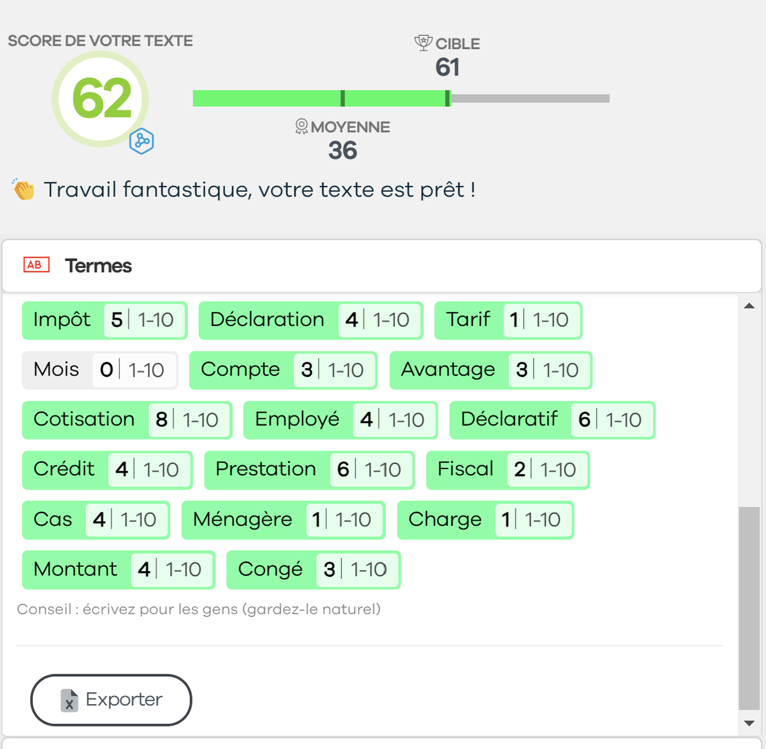
Task: Select the Impôt term chip
Action: (105, 320)
